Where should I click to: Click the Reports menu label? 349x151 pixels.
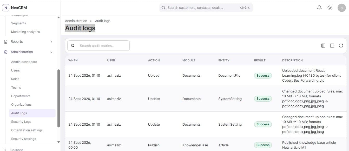pyautogui.click(x=17, y=42)
